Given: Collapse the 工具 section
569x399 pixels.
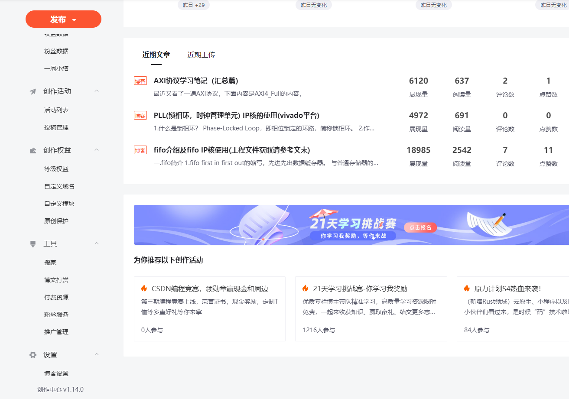Looking at the screenshot, I should [x=96, y=243].
